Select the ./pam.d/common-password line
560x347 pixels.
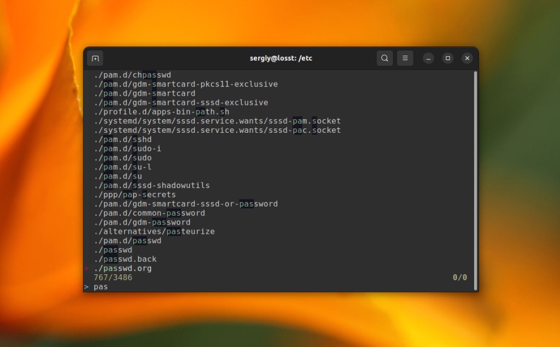coord(149,213)
